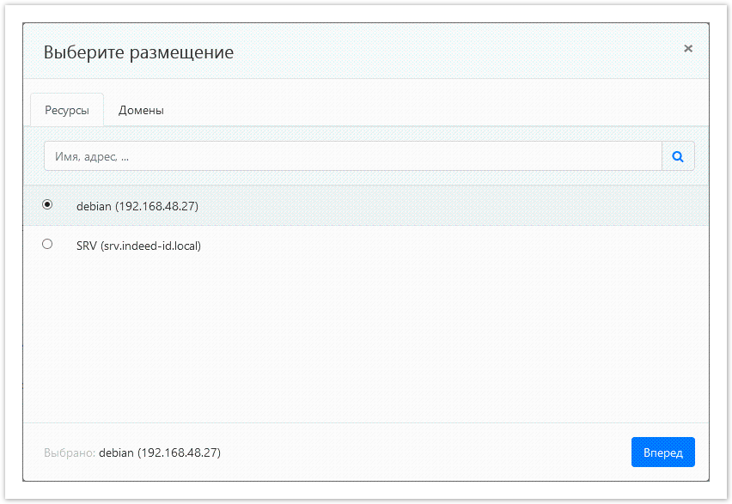This screenshot has height=504, width=732.
Task: Switch to the Ресурсы tab
Action: (67, 111)
